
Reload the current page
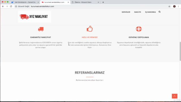point(11,6)
